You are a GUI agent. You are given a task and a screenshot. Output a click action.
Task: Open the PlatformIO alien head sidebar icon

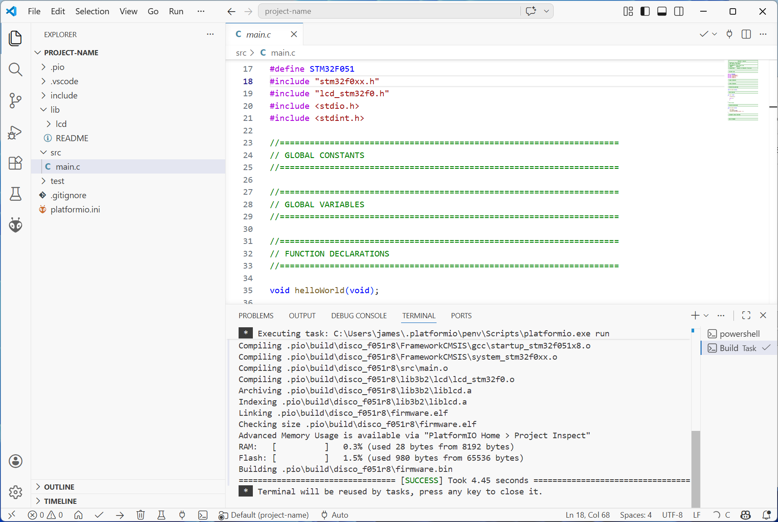16,225
